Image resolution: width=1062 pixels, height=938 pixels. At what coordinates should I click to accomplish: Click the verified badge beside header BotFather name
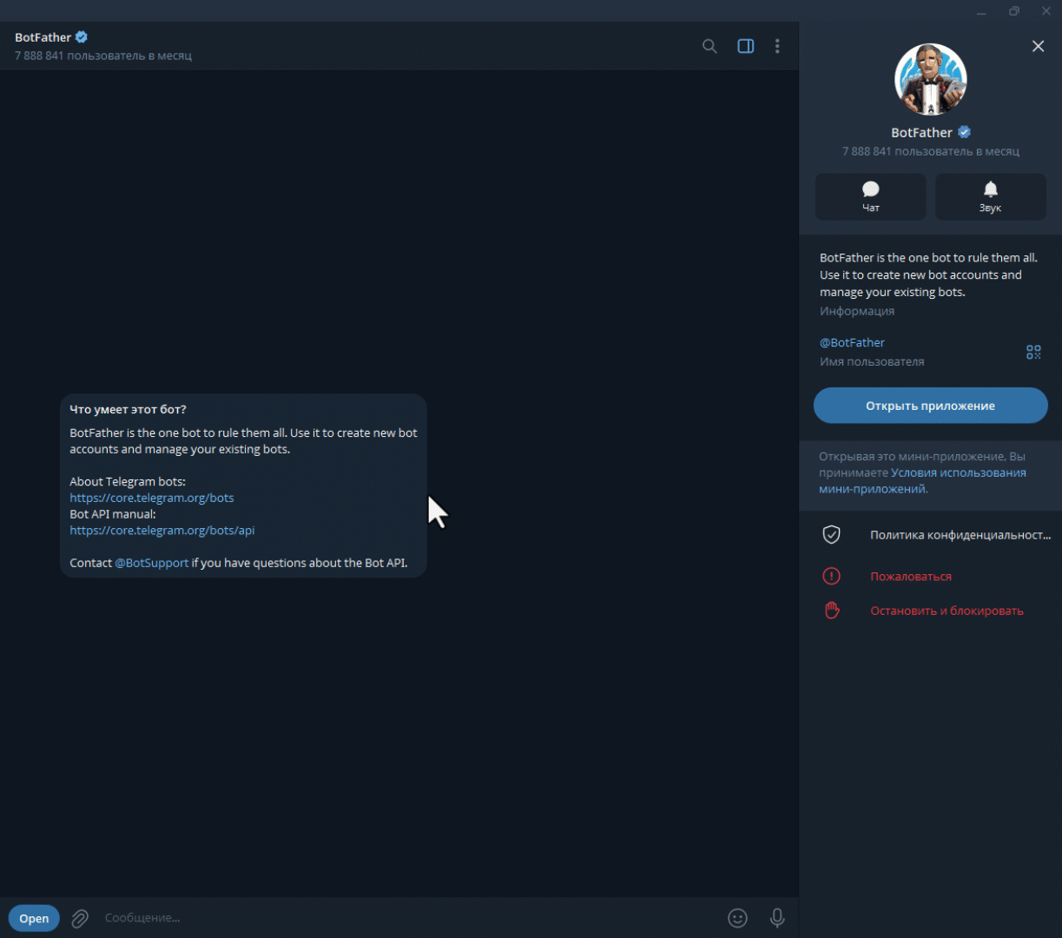click(x=82, y=37)
